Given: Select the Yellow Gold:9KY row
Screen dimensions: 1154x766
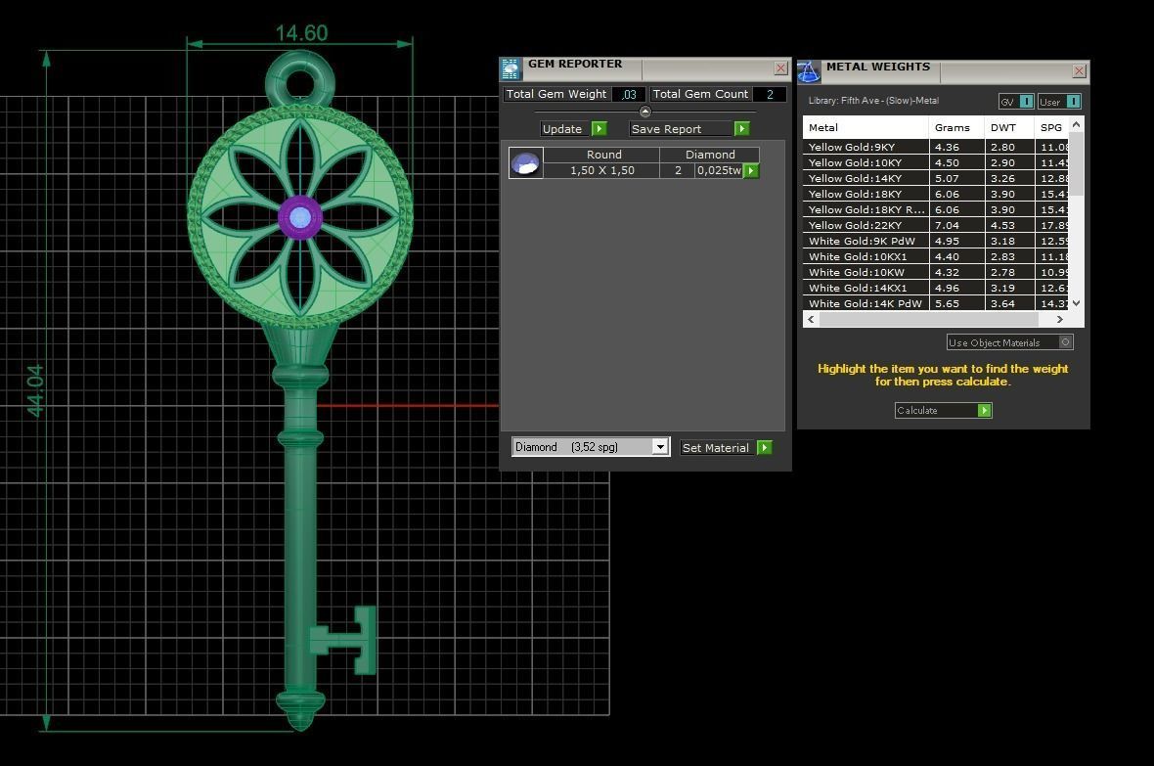Looking at the screenshot, I should [x=935, y=147].
